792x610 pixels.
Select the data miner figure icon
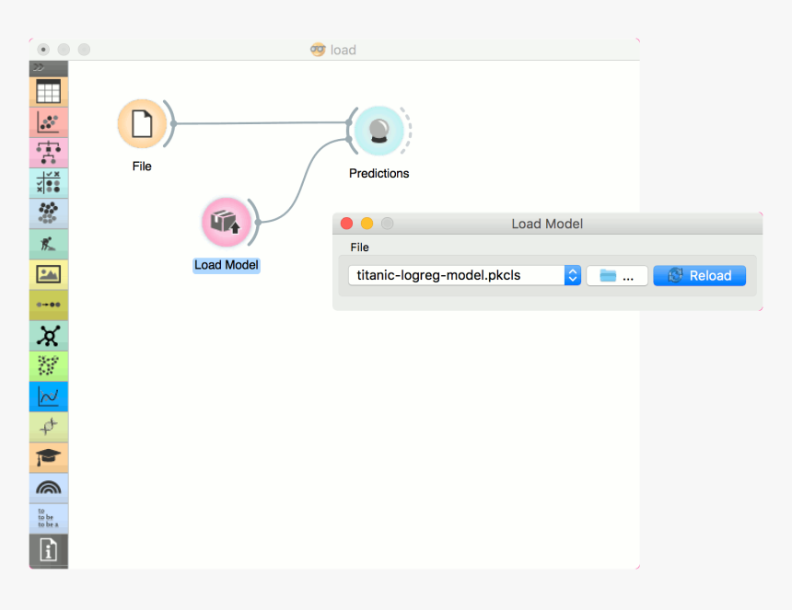pos(48,244)
